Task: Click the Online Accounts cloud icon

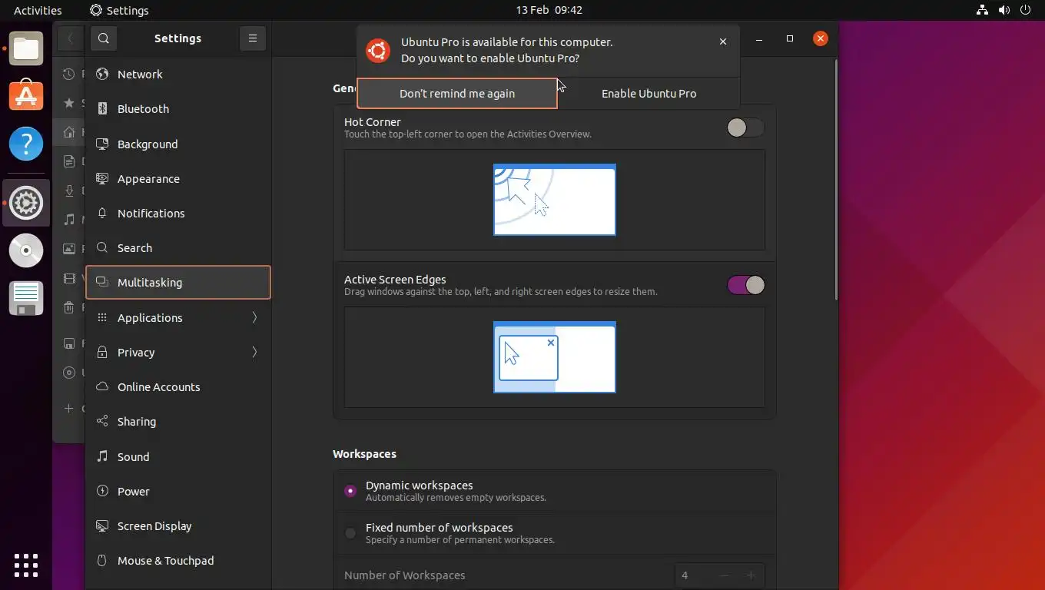Action: tap(101, 386)
